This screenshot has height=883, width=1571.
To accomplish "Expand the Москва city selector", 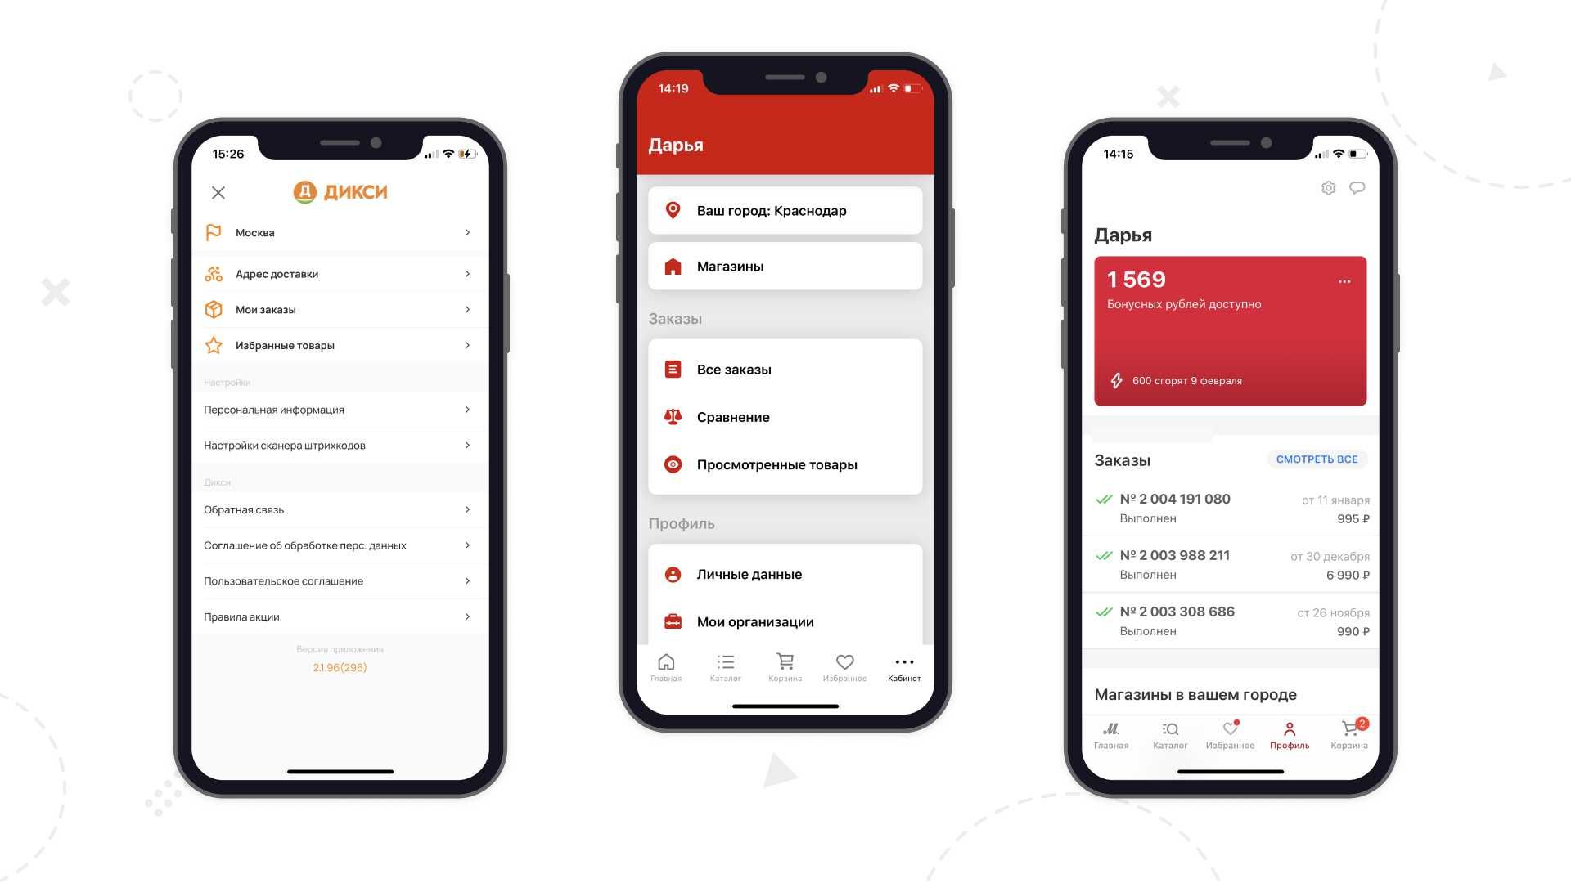I will click(338, 233).
